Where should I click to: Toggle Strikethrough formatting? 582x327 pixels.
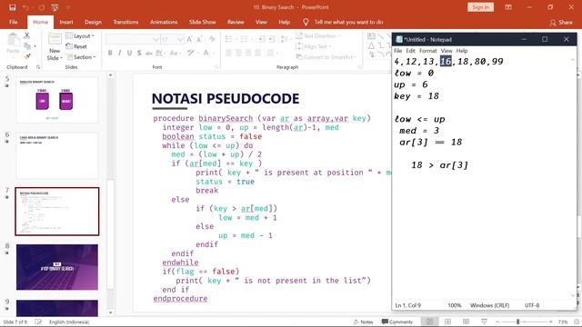click(x=149, y=53)
